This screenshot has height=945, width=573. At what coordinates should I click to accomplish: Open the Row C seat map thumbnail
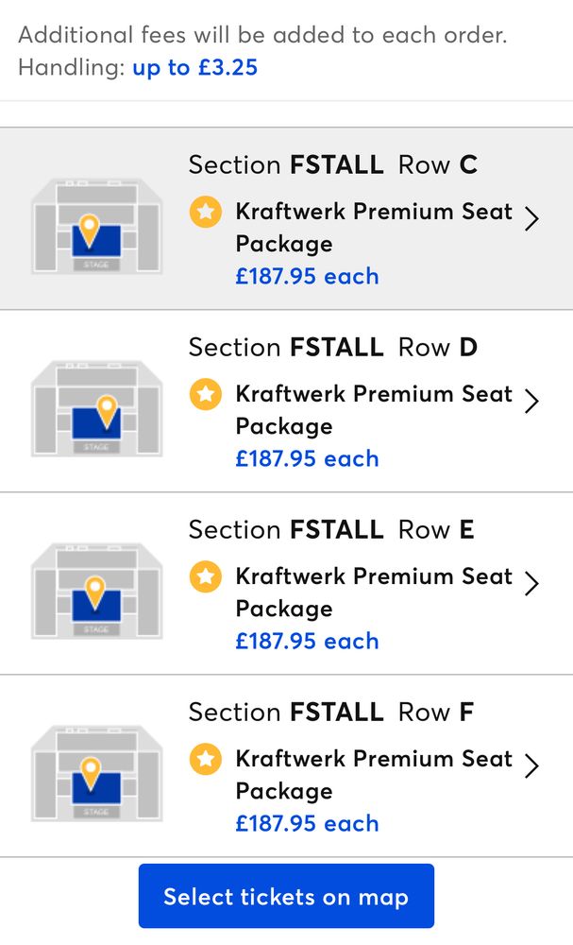[96, 228]
